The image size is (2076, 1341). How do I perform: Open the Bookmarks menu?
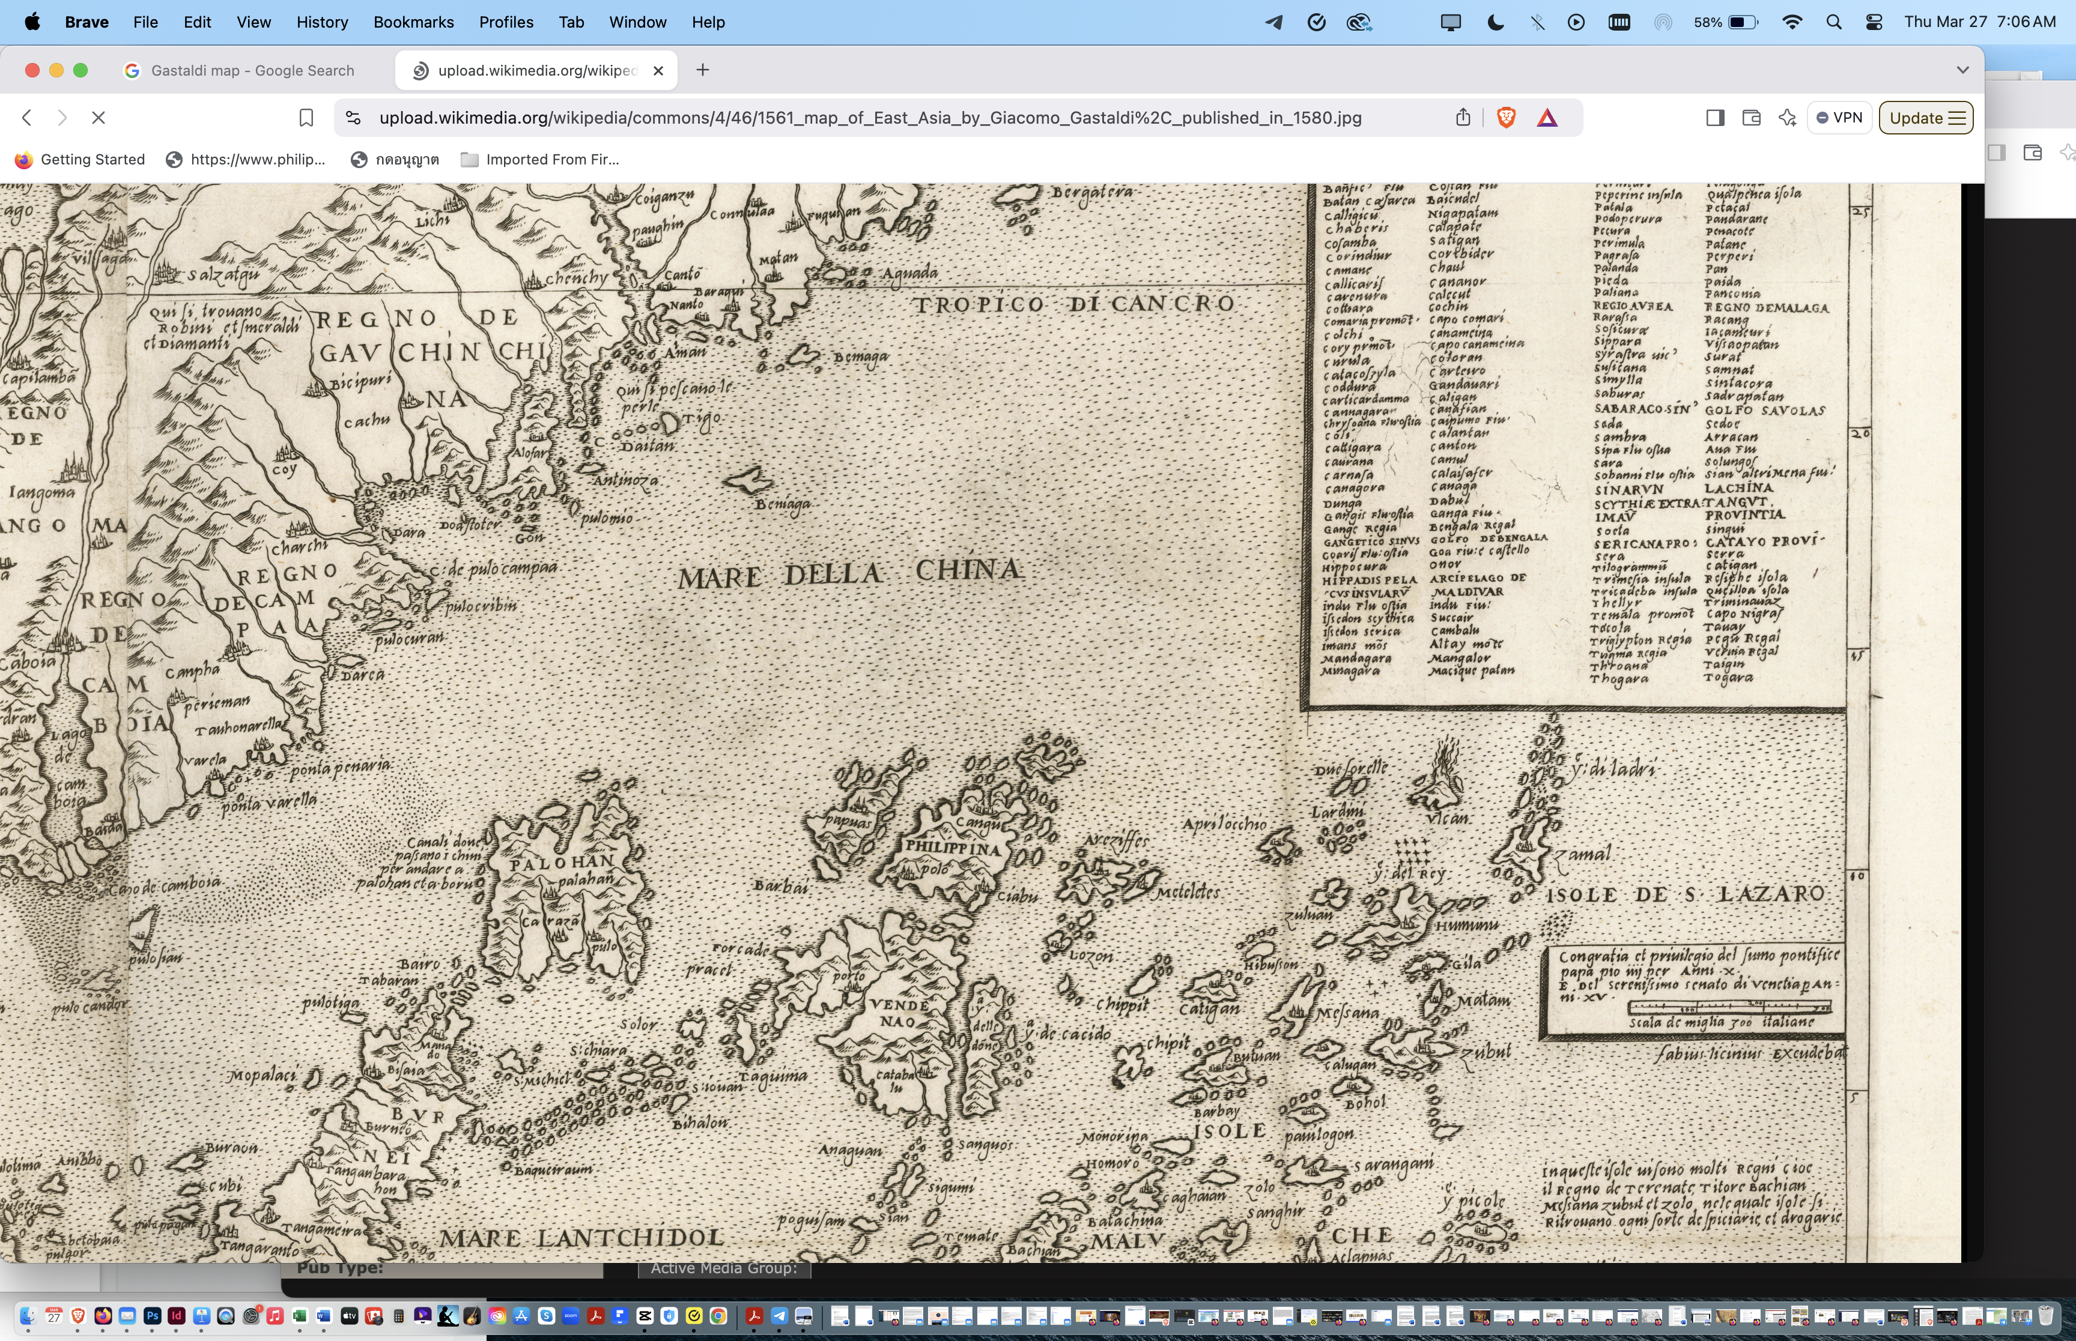413,22
